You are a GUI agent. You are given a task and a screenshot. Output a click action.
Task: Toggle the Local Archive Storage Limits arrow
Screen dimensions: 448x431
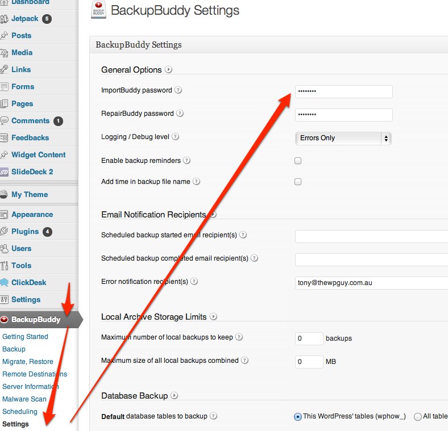click(x=213, y=316)
